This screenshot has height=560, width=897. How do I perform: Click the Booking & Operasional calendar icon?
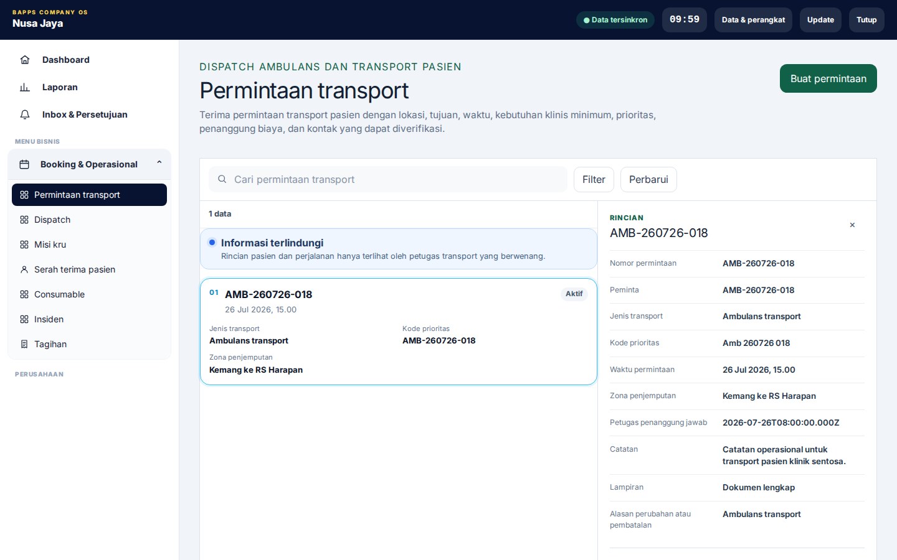click(24, 164)
